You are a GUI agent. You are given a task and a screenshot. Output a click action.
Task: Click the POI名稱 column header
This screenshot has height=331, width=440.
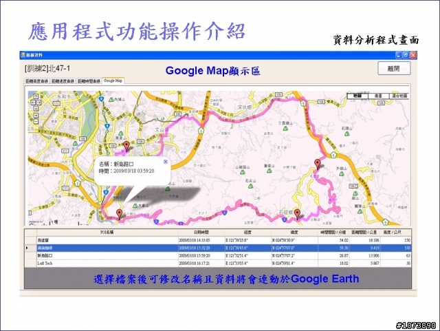(107, 233)
